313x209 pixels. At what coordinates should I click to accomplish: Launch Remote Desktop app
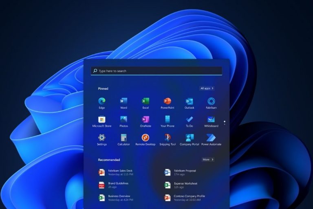point(145,138)
